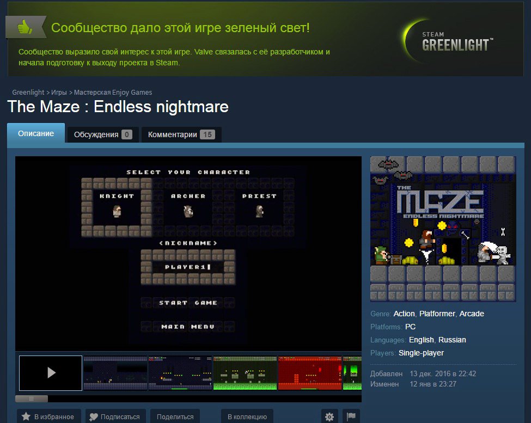Click the thumbs-up icon in Greenlight banner
This screenshot has height=423, width=531.
[25, 27]
